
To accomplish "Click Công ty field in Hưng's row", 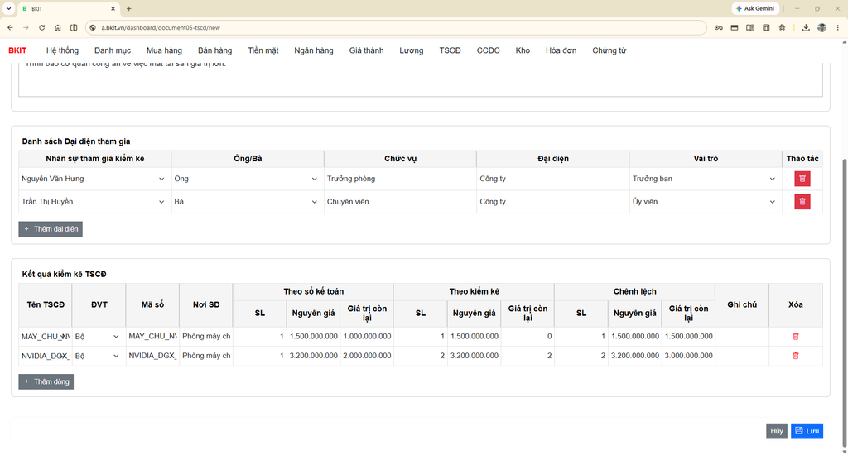I will [552, 179].
